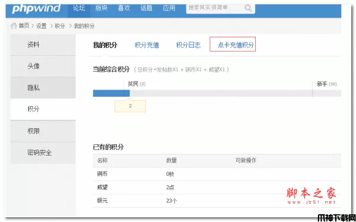Click the 可做操作 column header

[x=246, y=160]
